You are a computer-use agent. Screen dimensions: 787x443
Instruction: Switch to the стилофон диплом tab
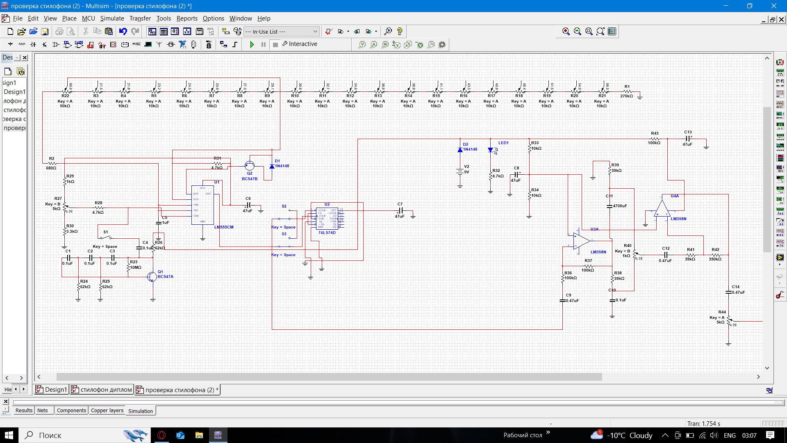(x=102, y=390)
